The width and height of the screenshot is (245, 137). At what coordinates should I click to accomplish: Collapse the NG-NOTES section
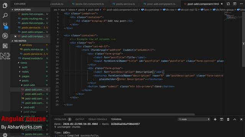pos(30,41)
